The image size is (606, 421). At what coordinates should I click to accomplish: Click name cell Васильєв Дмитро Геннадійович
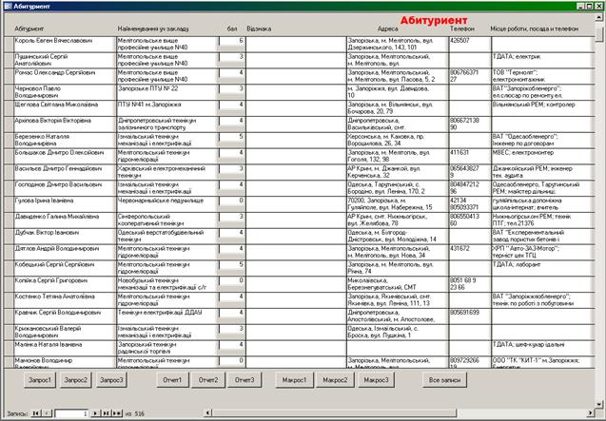[65, 172]
